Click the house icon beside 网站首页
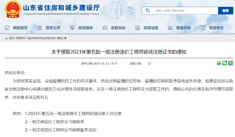Viewport: 235px width, 137px height. click(7, 28)
